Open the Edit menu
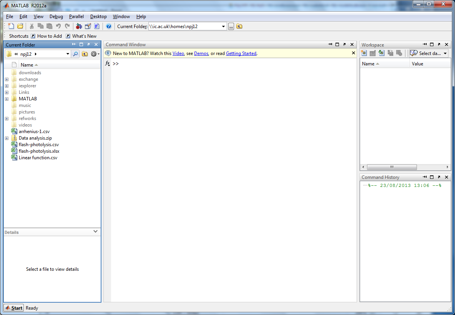 (23, 17)
